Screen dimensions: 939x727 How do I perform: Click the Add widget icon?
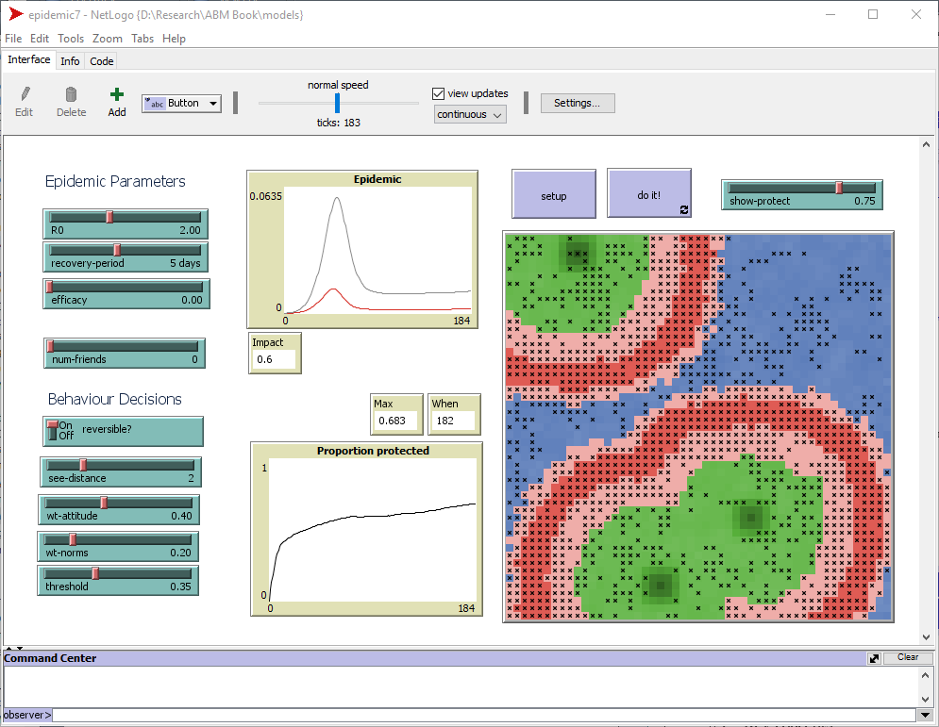point(117,95)
